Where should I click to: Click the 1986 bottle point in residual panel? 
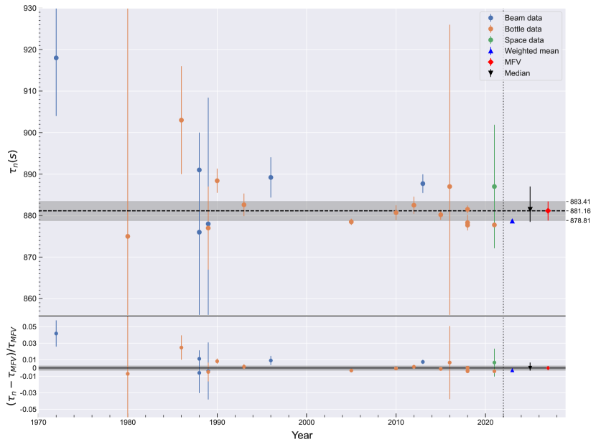coord(181,347)
